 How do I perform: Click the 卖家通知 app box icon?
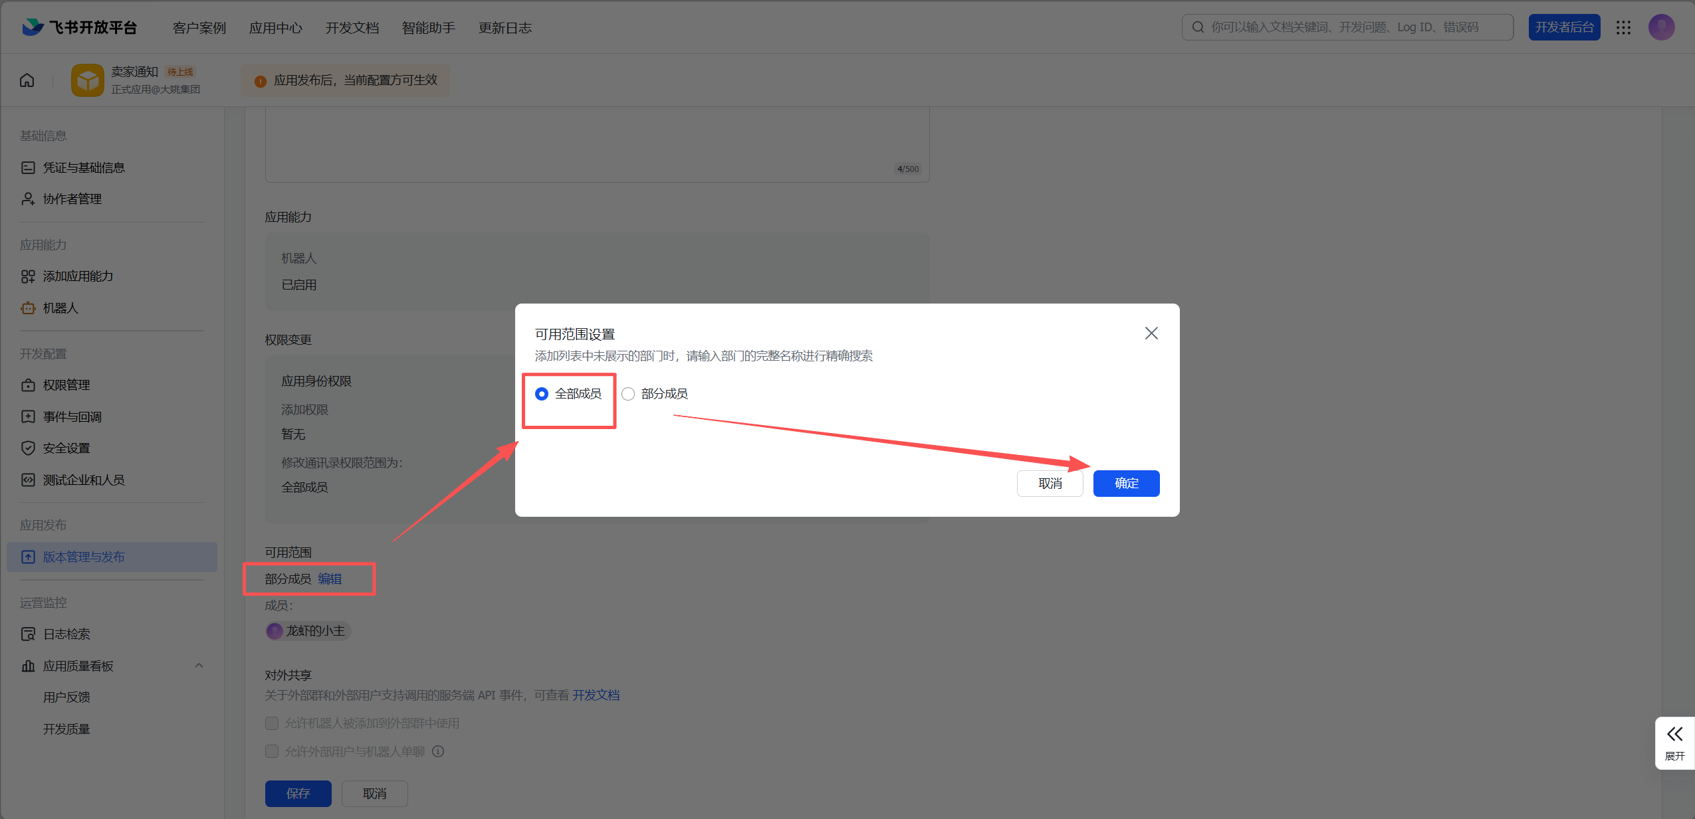tap(88, 80)
